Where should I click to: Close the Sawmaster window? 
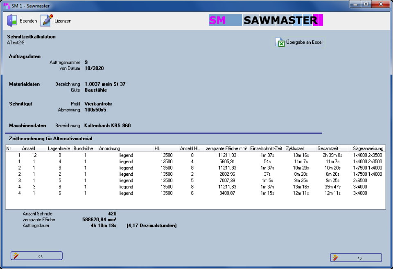[381, 4]
